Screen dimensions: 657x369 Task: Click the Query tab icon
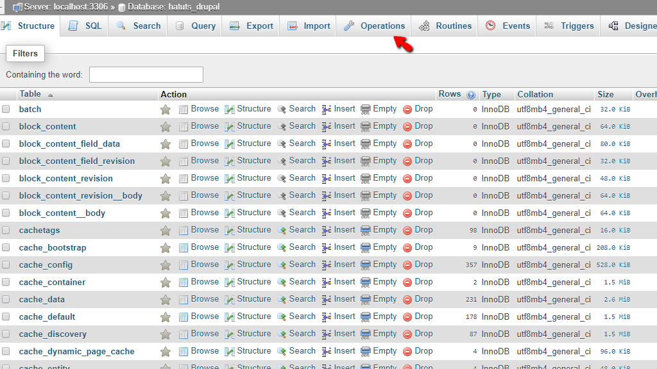click(x=180, y=26)
